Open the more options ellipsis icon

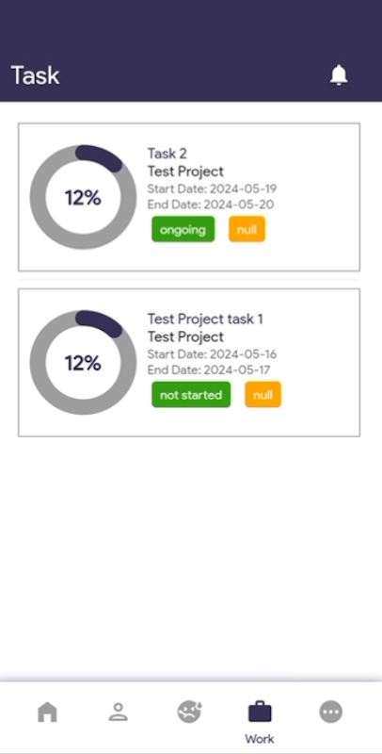tap(331, 712)
